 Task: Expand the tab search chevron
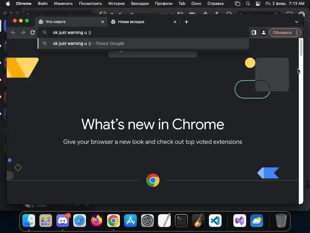point(297,22)
